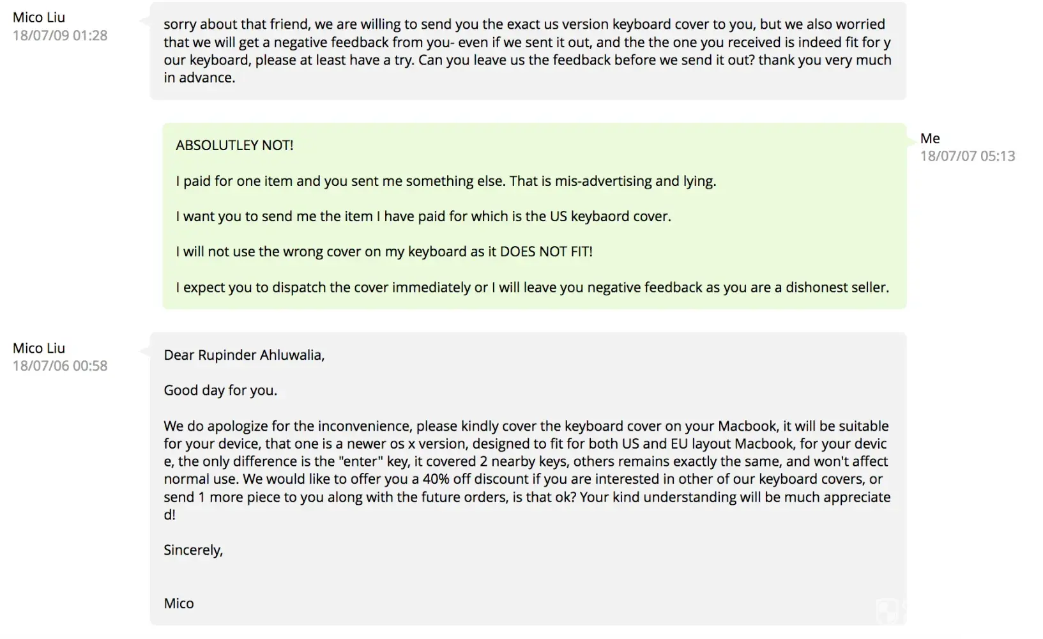Click the 'Me' sender label

930,138
